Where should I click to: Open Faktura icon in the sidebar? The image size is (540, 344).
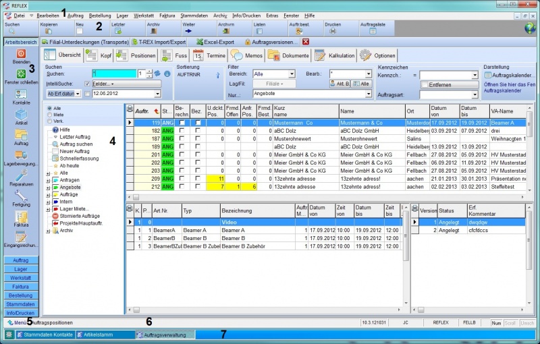tap(21, 216)
